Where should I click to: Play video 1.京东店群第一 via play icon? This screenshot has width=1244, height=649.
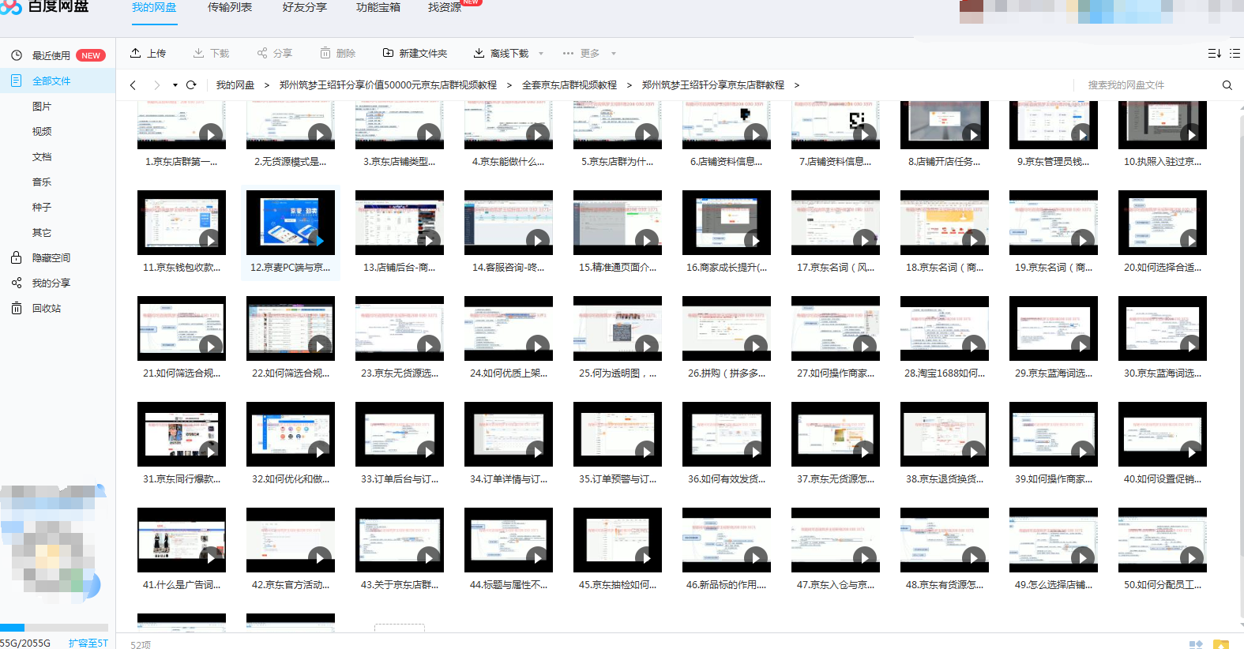coord(211,135)
